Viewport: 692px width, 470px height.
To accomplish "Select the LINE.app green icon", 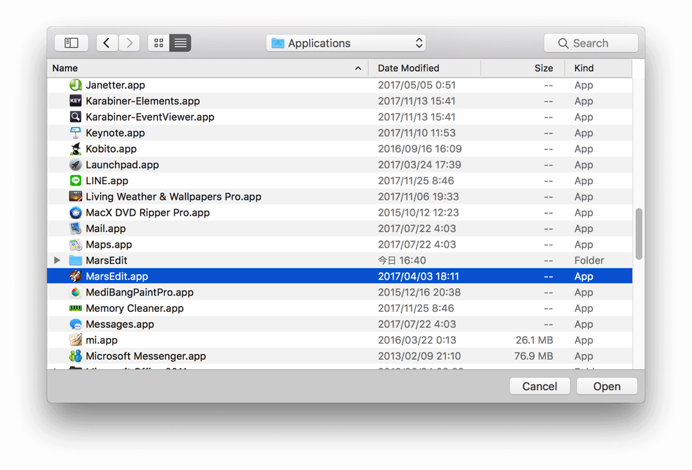I will coord(75,181).
